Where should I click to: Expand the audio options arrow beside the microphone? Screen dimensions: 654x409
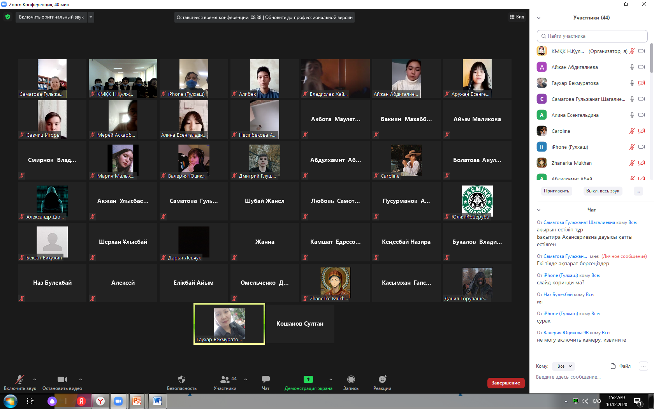(35, 379)
